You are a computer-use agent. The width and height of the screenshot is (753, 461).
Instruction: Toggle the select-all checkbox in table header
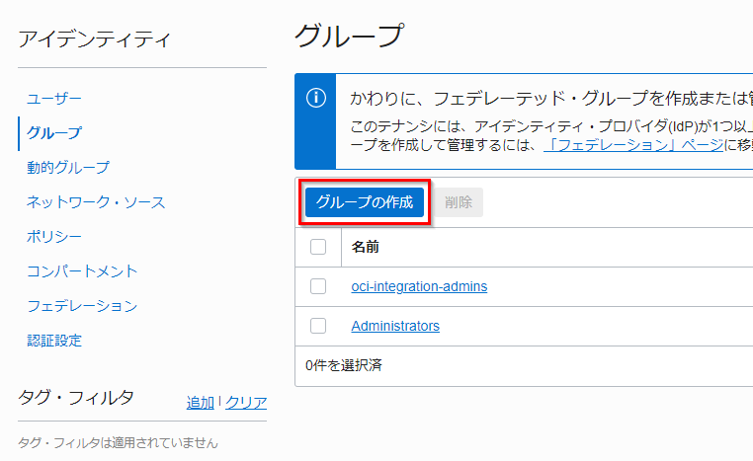pyautogui.click(x=318, y=247)
